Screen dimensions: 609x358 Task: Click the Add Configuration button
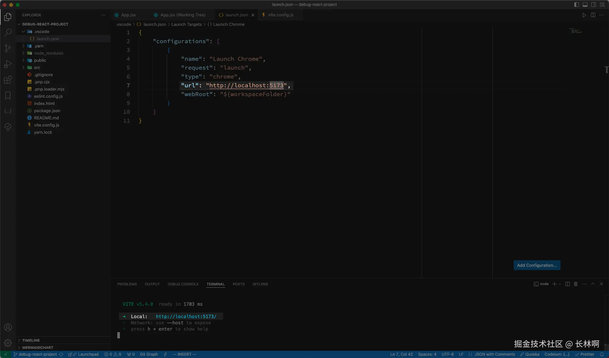click(x=537, y=265)
